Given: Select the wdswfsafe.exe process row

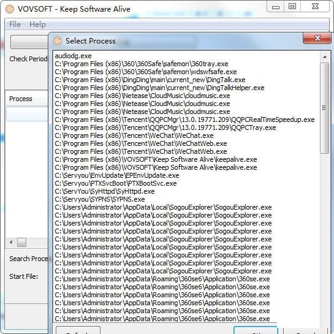Looking at the screenshot, I should (186, 72).
